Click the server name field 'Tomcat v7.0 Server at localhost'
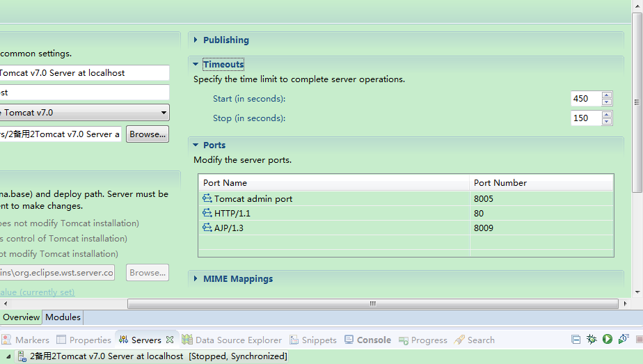Screen dimensions: 643x364 [84, 73]
